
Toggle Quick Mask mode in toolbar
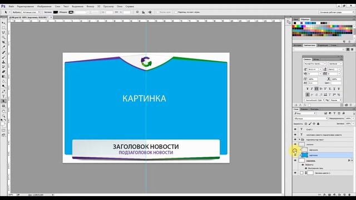[4, 131]
